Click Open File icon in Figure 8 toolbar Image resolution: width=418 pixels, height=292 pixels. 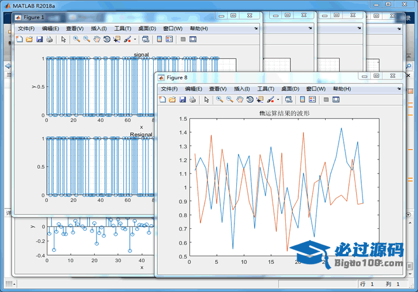click(172, 99)
